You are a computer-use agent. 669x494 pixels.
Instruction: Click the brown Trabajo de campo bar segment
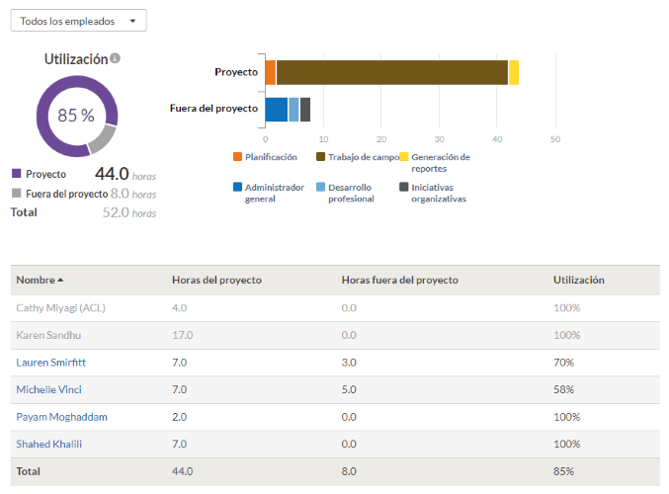pyautogui.click(x=392, y=72)
